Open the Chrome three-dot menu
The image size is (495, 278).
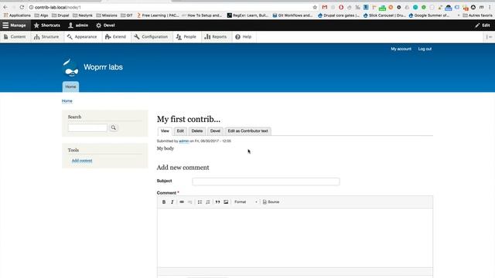click(490, 7)
